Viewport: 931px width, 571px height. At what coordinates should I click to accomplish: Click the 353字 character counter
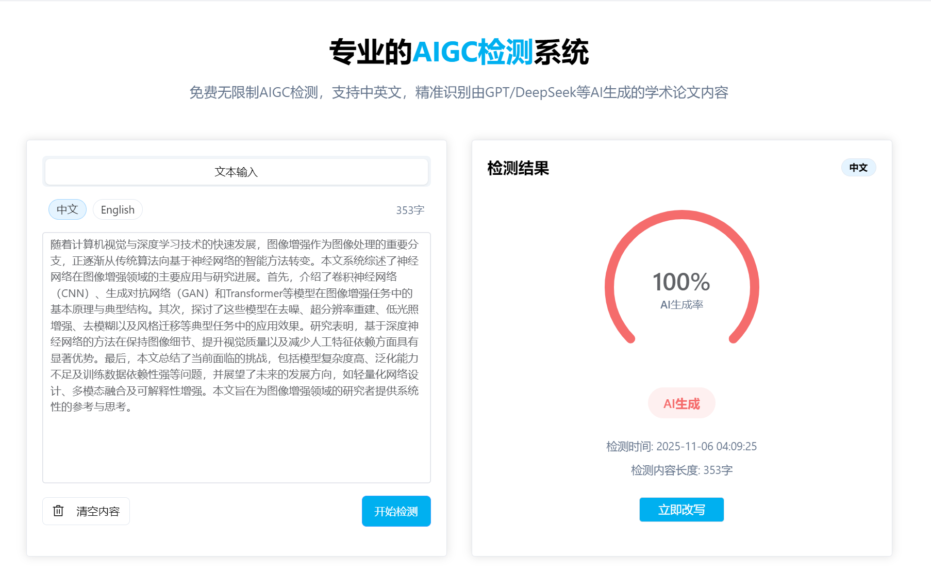pyautogui.click(x=410, y=210)
